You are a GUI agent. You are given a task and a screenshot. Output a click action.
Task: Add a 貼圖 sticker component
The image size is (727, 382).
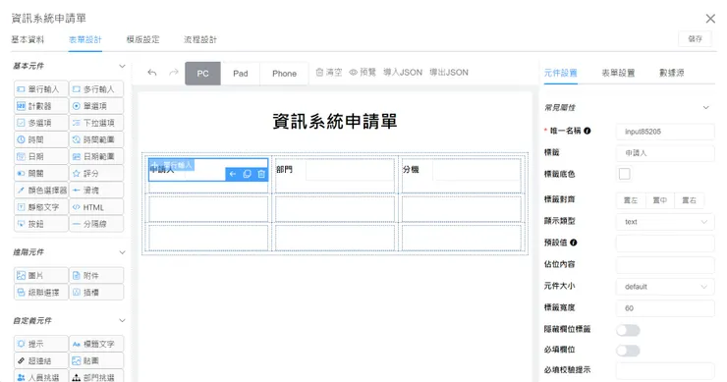click(96, 360)
